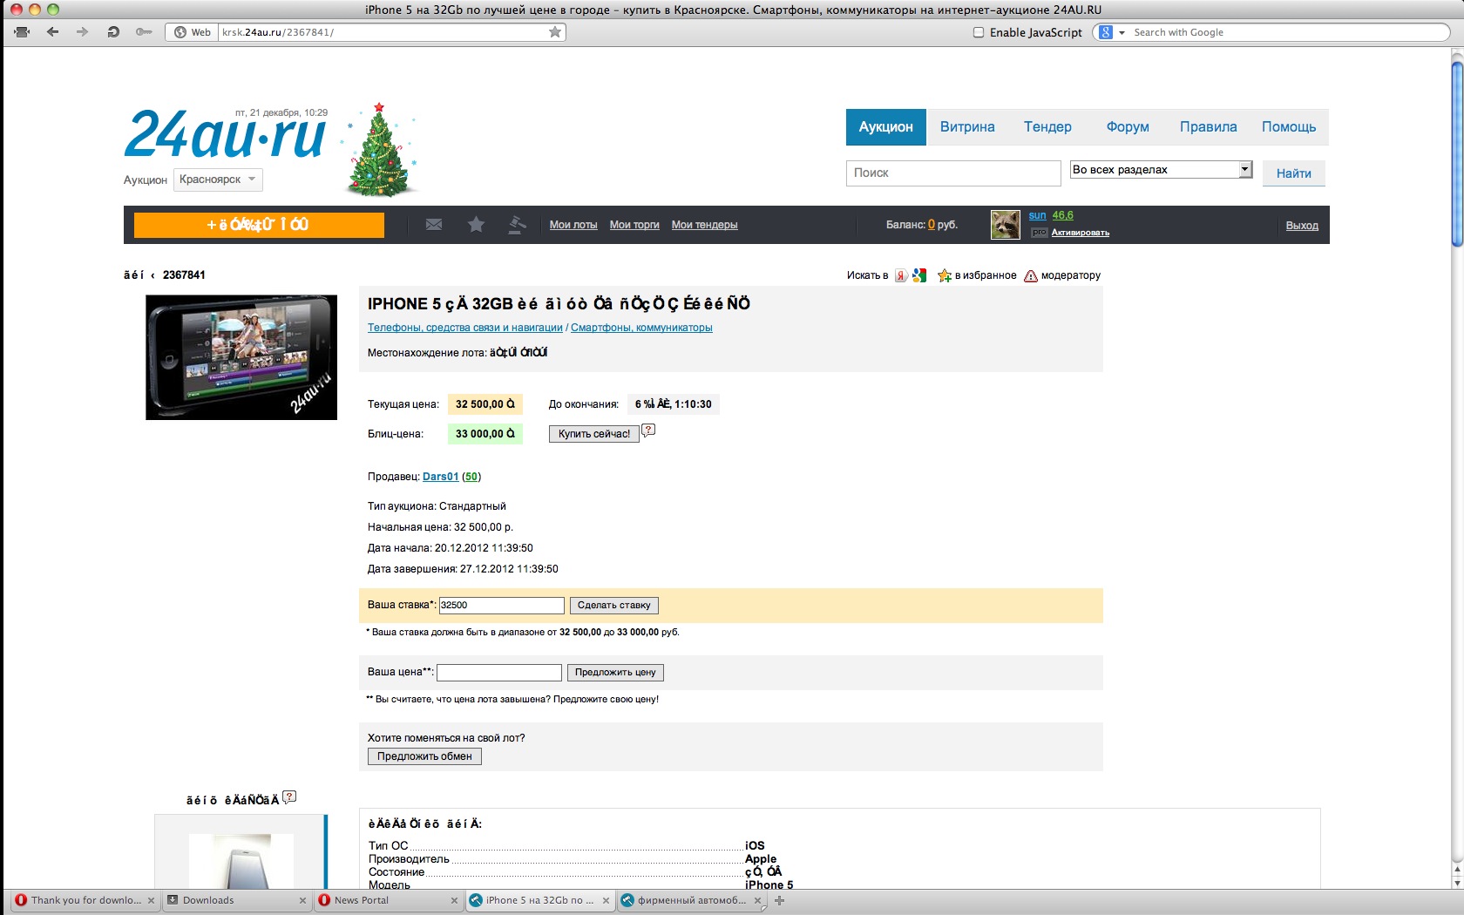The width and height of the screenshot is (1464, 915).
Task: Click the vertical page scrollbar thumb
Action: pyautogui.click(x=1457, y=154)
